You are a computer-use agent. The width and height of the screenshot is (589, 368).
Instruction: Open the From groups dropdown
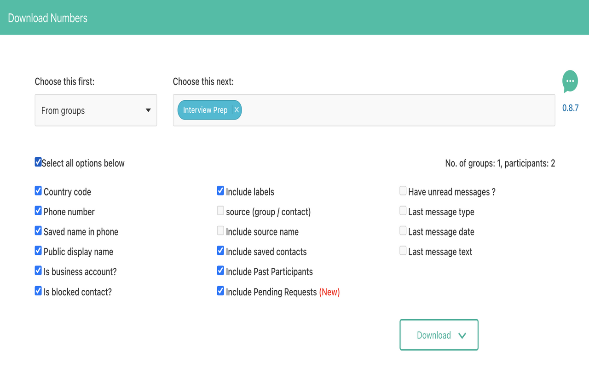coord(96,110)
